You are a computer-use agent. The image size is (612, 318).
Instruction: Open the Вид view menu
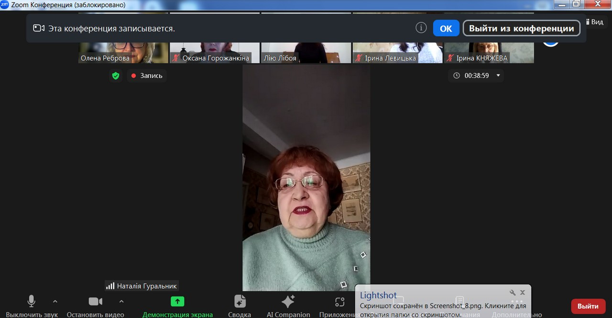coord(595,22)
